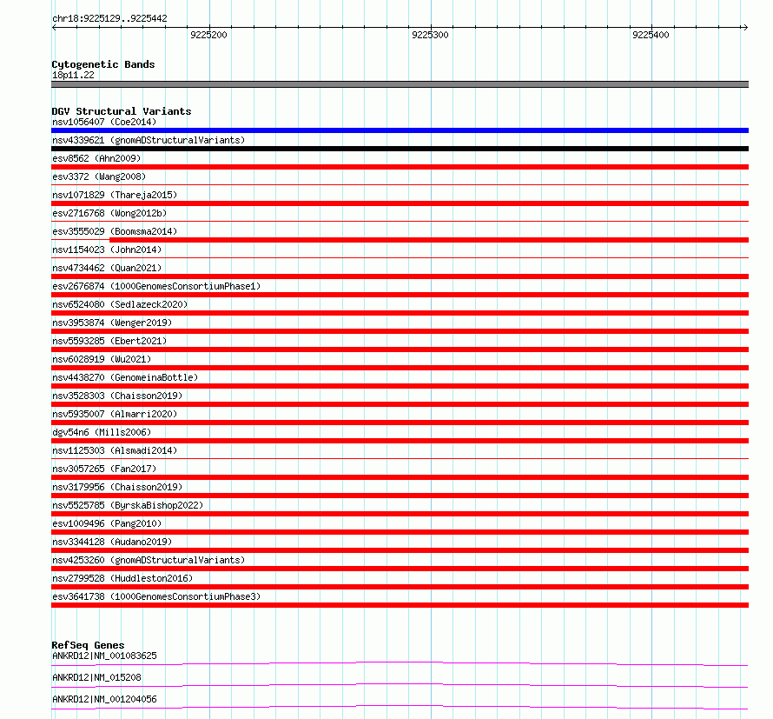The height and width of the screenshot is (719, 773).
Task: Select nsv5935007 (Almarri2020) label
Action: click(115, 414)
